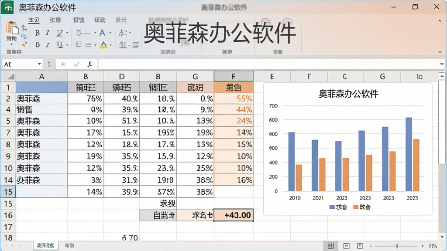The height and width of the screenshot is (251, 447).
Task: Select the cell containing 76%
Action: click(86, 98)
